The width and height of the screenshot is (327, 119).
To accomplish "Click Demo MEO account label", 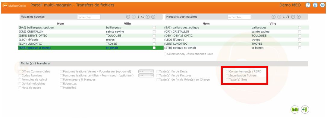I will point(290,5).
